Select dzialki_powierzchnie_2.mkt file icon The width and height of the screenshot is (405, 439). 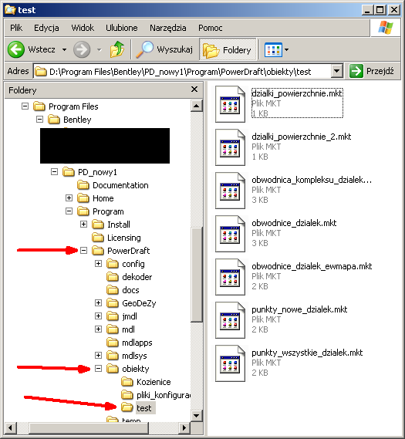(230, 147)
